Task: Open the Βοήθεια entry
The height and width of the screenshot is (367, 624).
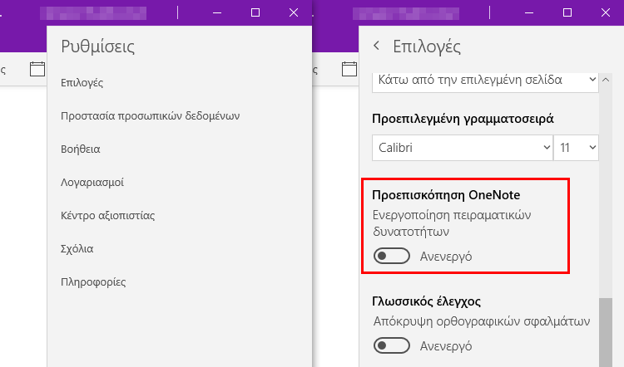Action: pos(81,149)
